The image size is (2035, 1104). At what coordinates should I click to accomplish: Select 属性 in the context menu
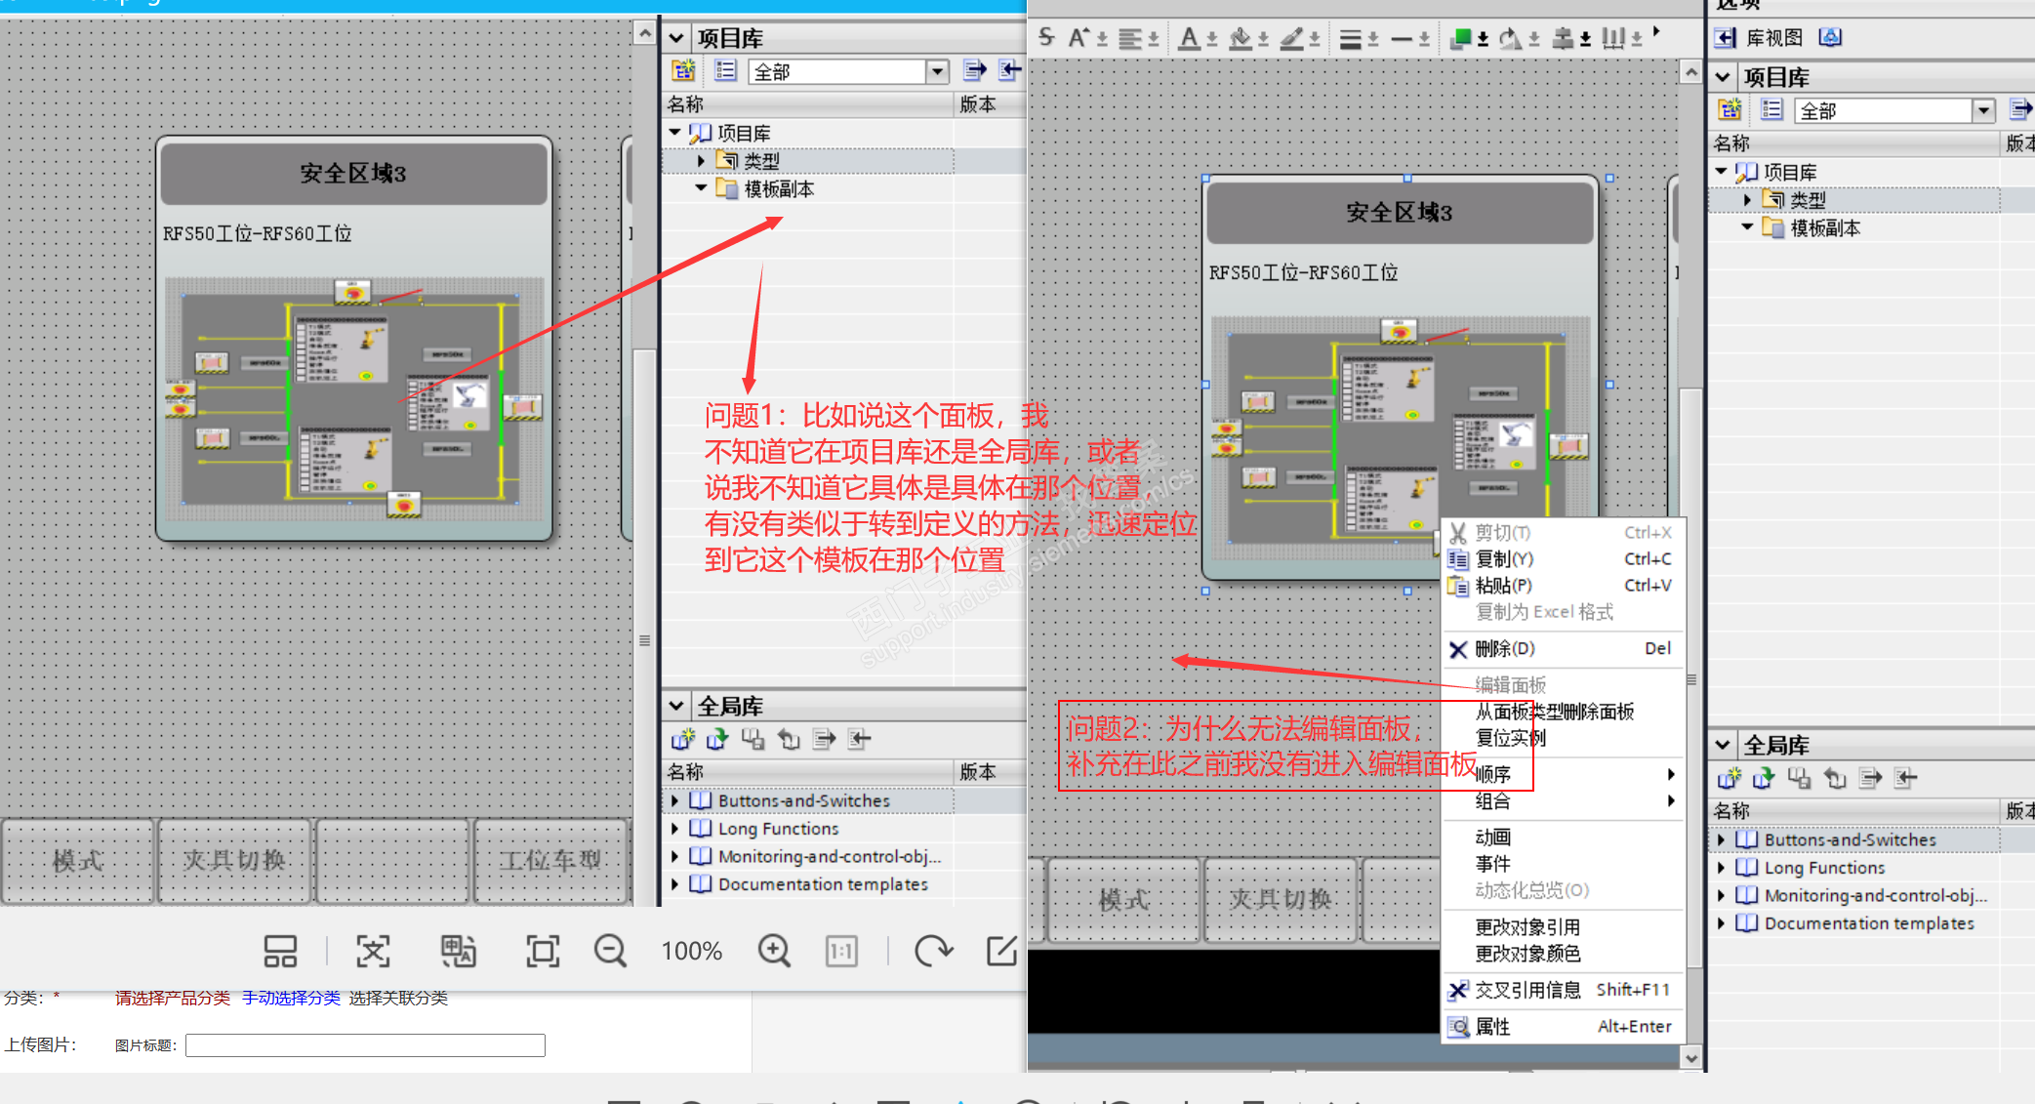pos(1492,1026)
